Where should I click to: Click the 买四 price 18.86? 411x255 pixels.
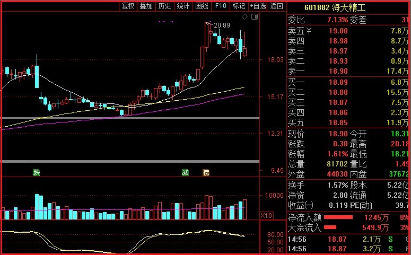338,113
